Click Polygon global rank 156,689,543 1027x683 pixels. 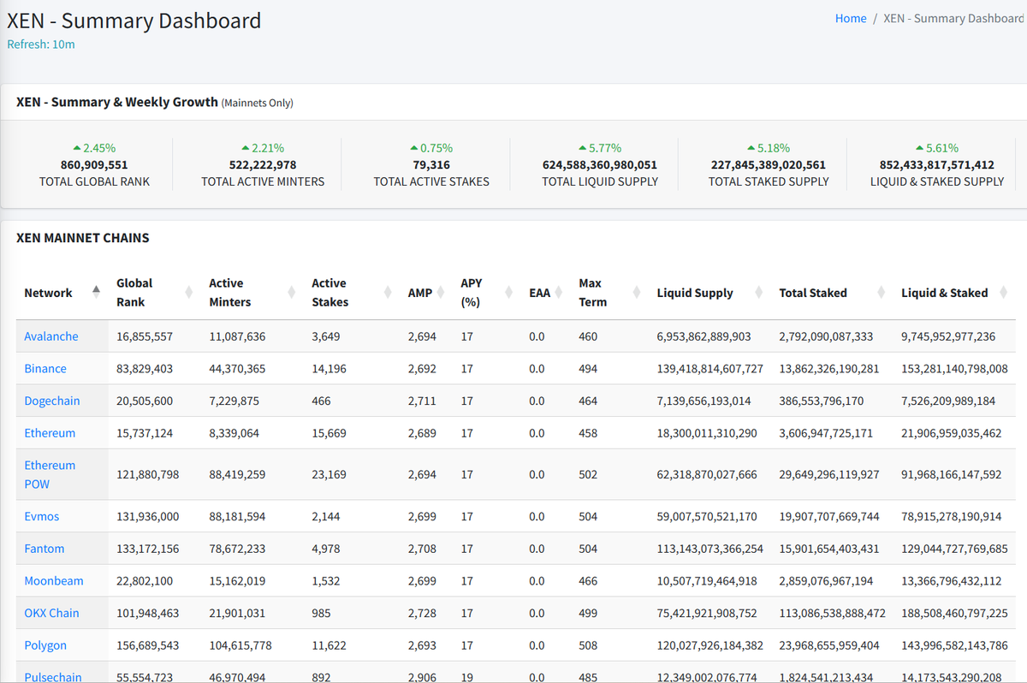click(148, 645)
